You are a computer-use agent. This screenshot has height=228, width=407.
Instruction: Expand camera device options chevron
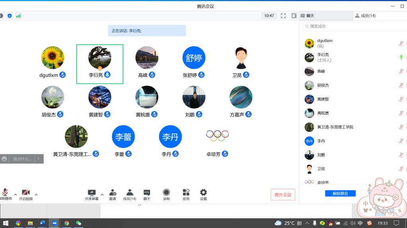pyautogui.click(x=37, y=194)
